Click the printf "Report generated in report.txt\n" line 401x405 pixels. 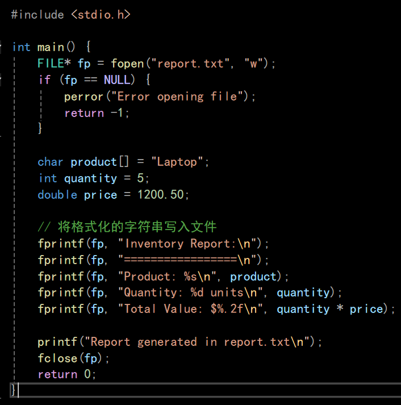click(x=179, y=342)
